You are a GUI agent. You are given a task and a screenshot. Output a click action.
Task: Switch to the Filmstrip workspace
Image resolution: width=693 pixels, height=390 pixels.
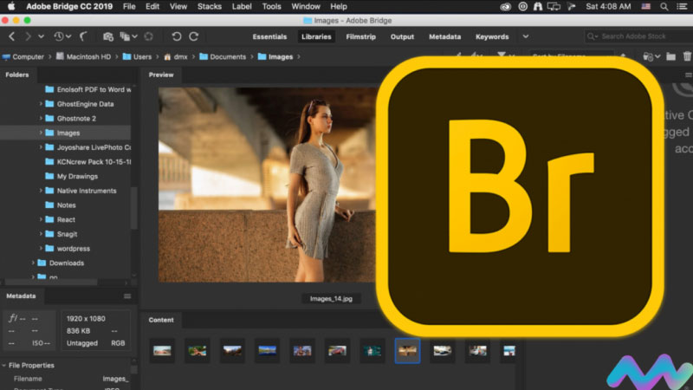pyautogui.click(x=359, y=36)
